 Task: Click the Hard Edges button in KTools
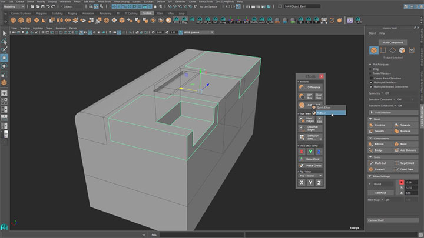[306, 120]
